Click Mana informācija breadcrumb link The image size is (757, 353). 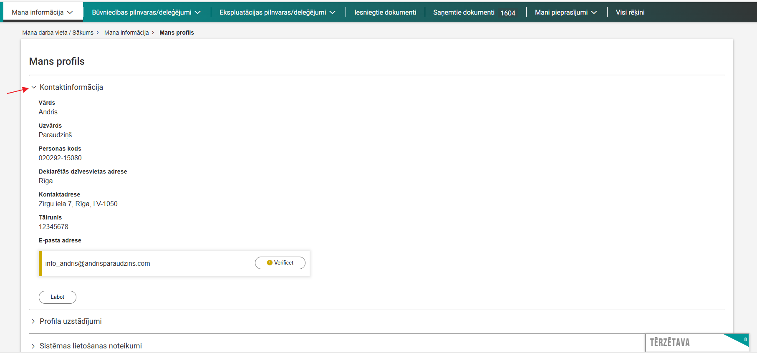point(126,33)
